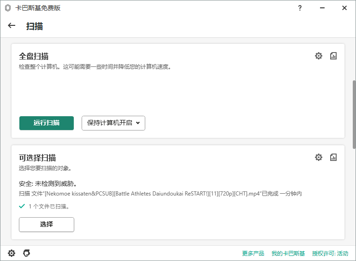This screenshot has height=261, width=356.
Task: View Selective Scan (可选择扫描) report icon
Action: 333,157
